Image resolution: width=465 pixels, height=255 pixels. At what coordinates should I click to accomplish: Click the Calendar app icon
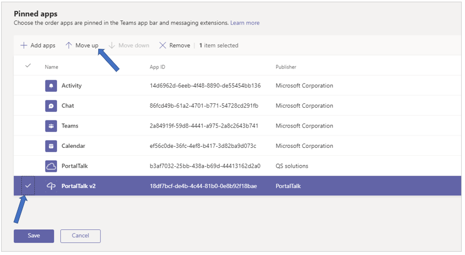click(51, 146)
